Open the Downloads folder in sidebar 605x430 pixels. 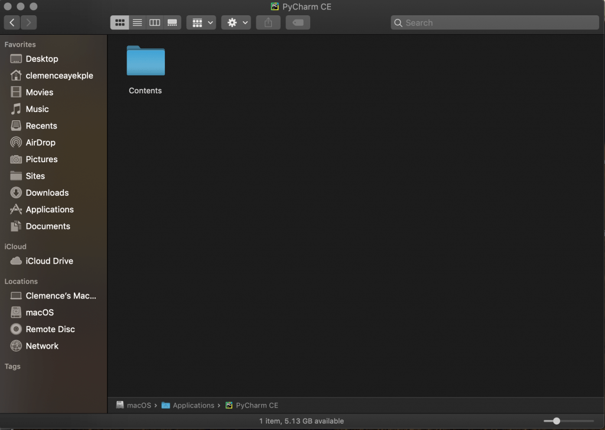click(45, 192)
